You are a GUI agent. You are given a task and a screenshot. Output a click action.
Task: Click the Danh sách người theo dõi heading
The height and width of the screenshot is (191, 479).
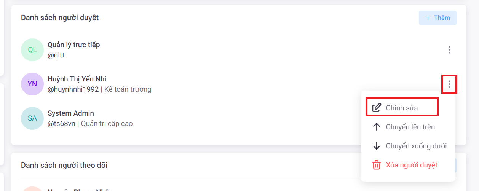[x=64, y=165]
